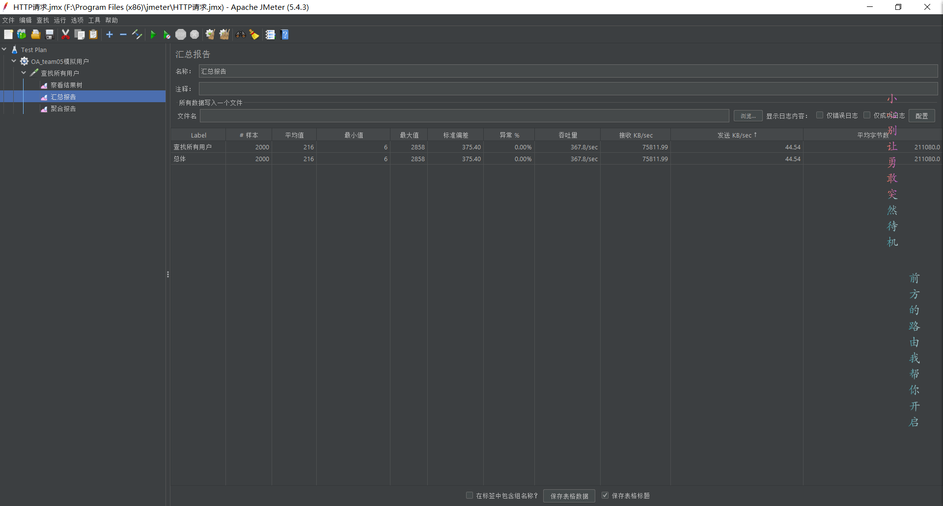Screen dimensions: 943x506
Task: Click the Cut scissors icon
Action: (x=65, y=34)
